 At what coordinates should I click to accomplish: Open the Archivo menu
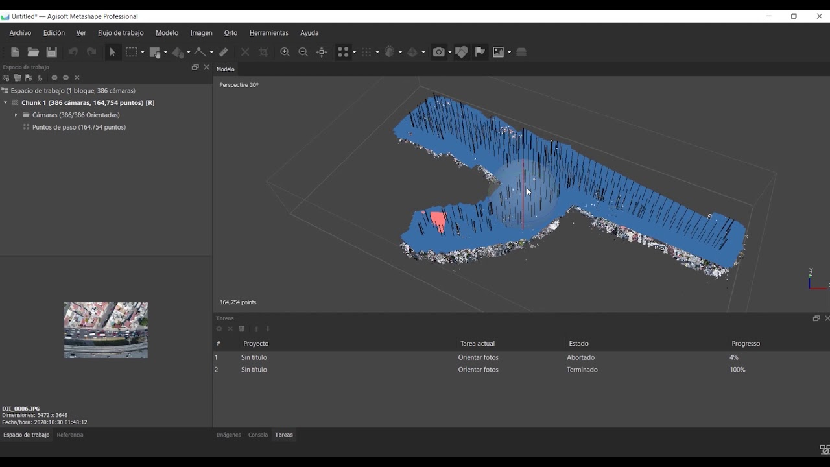(x=20, y=33)
